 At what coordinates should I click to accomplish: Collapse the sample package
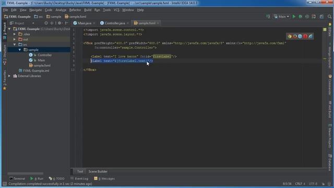click(x=20, y=50)
